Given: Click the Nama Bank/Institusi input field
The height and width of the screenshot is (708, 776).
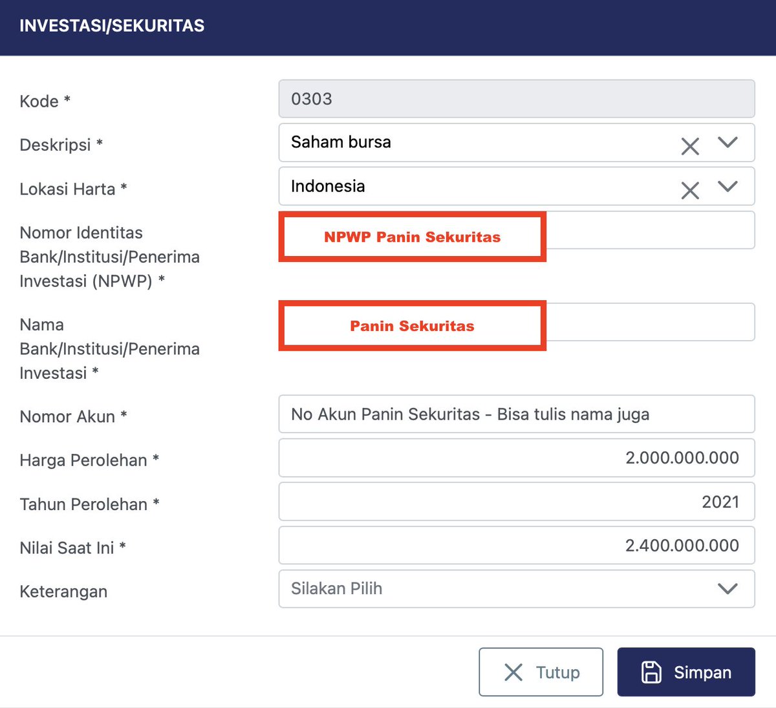Looking at the screenshot, I should tap(517, 322).
